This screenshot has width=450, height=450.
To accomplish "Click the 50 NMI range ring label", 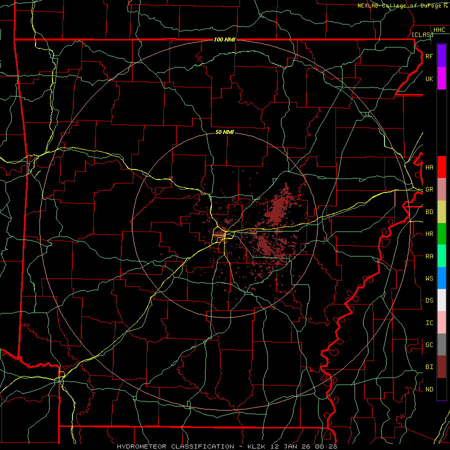I will pyautogui.click(x=224, y=132).
